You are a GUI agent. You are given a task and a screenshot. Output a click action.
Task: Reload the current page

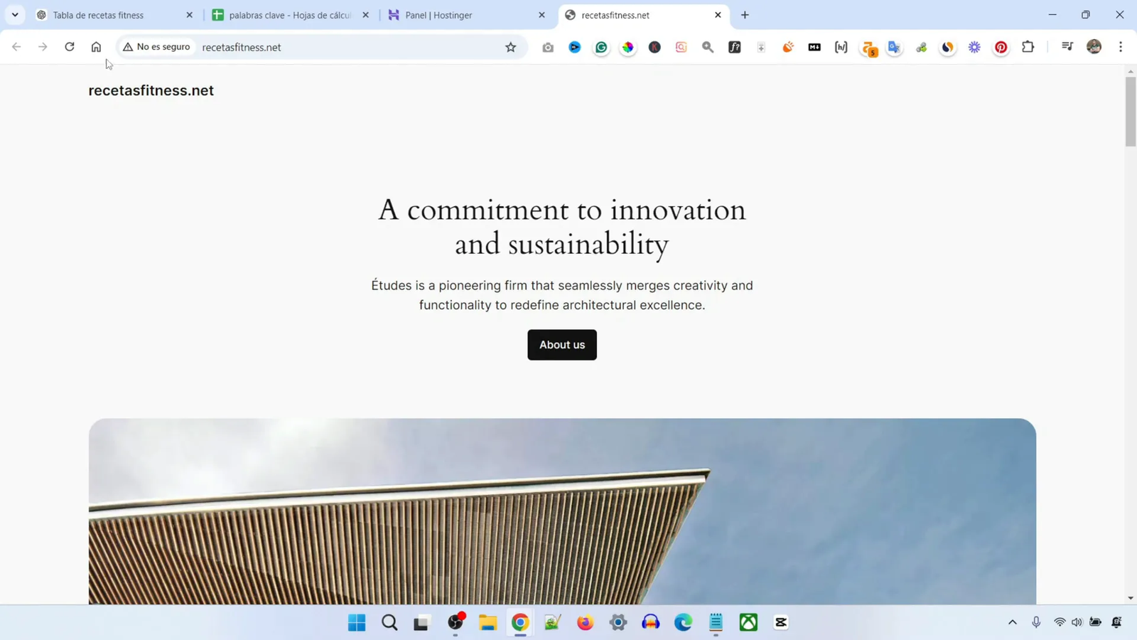[x=70, y=47]
